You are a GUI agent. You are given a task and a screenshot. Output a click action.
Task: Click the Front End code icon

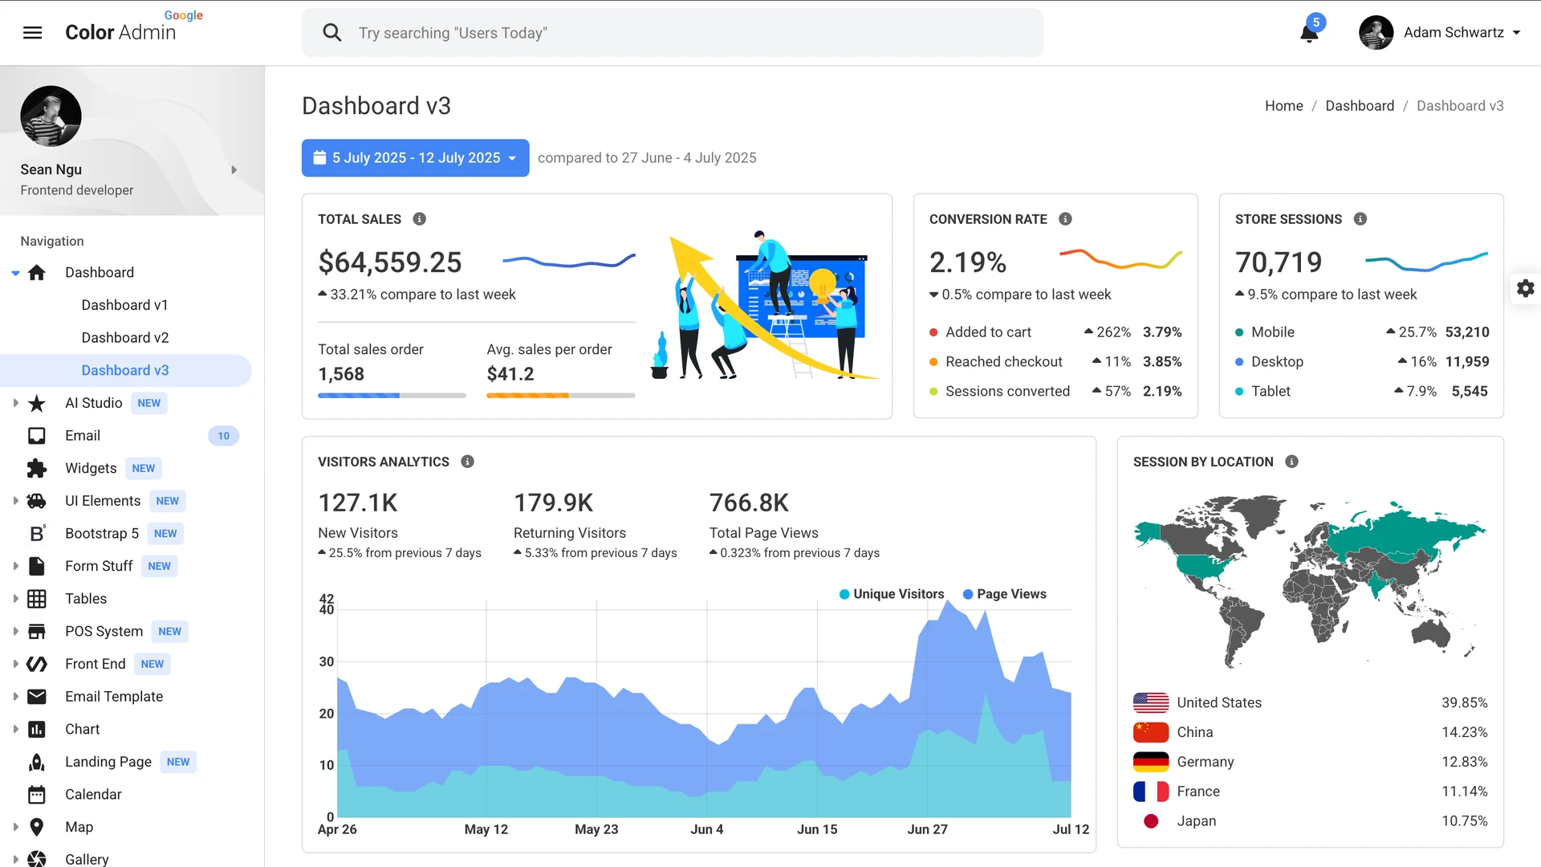pyautogui.click(x=36, y=664)
